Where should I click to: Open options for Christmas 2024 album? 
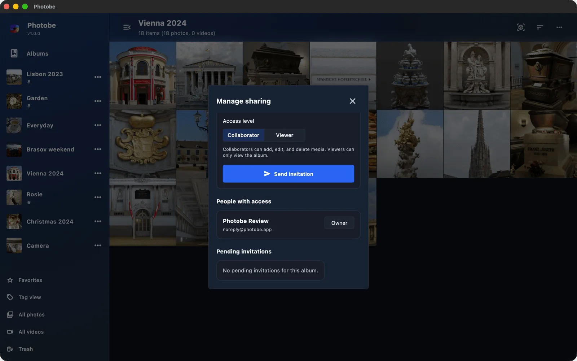pyautogui.click(x=98, y=221)
